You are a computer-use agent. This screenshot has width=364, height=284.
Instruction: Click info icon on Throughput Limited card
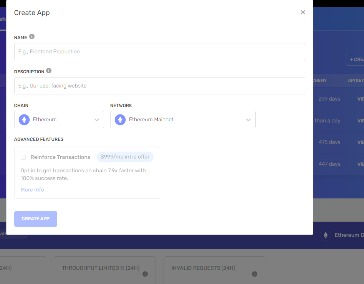click(x=145, y=274)
